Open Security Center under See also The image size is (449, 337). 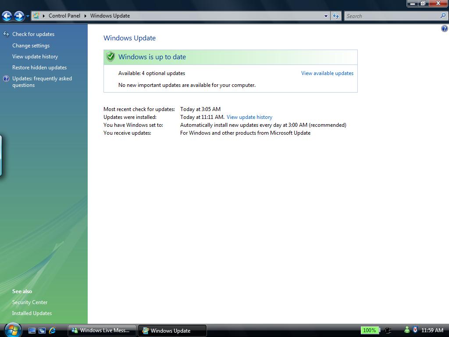[x=30, y=302]
